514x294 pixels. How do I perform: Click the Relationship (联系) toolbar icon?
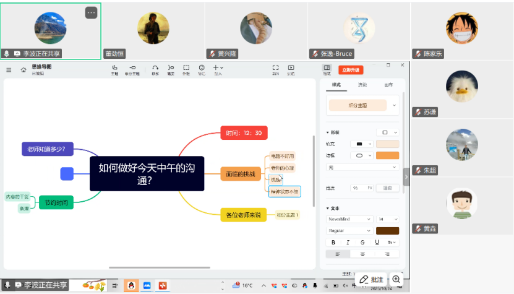pos(155,68)
